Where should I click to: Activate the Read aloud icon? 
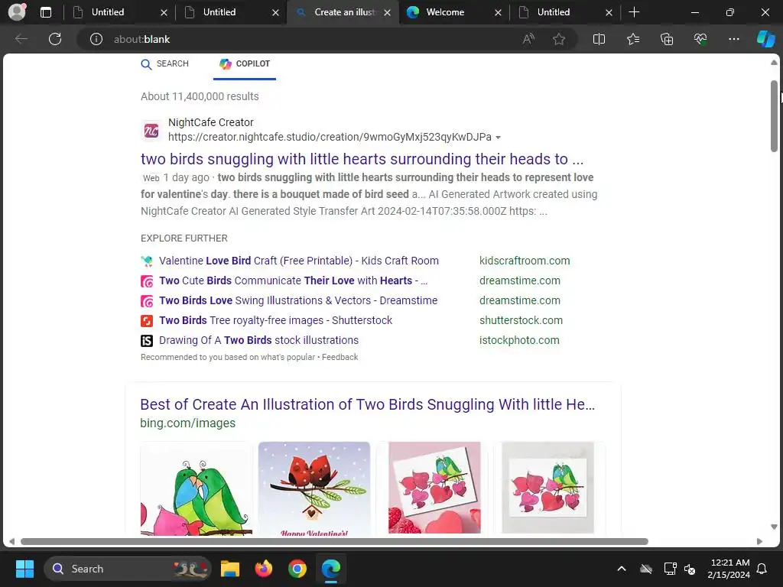528,39
